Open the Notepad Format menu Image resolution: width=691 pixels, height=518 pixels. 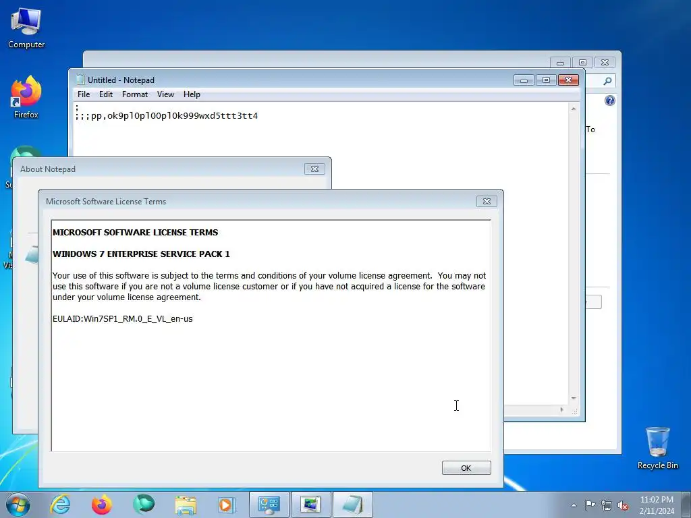135,94
